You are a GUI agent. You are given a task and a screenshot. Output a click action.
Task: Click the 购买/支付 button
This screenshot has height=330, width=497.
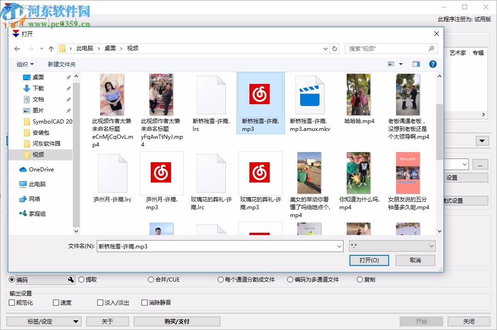click(x=177, y=321)
